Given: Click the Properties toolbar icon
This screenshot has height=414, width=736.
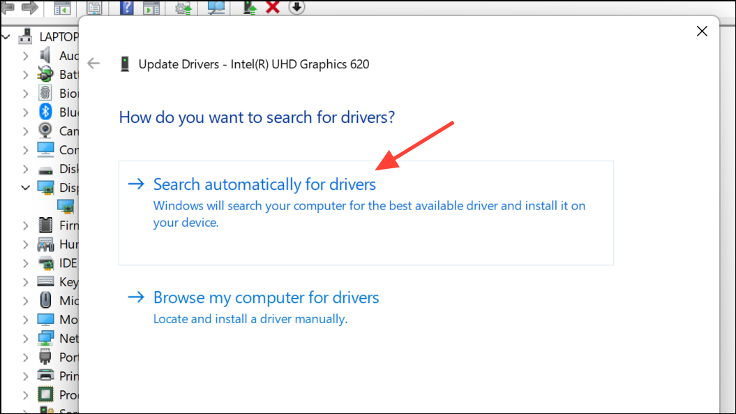Looking at the screenshot, I should click(x=95, y=7).
